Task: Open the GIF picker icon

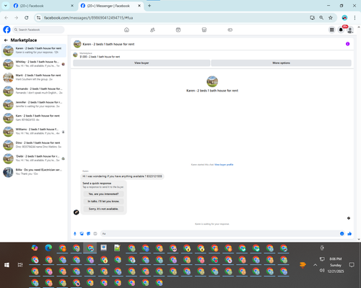Action: coord(95,233)
